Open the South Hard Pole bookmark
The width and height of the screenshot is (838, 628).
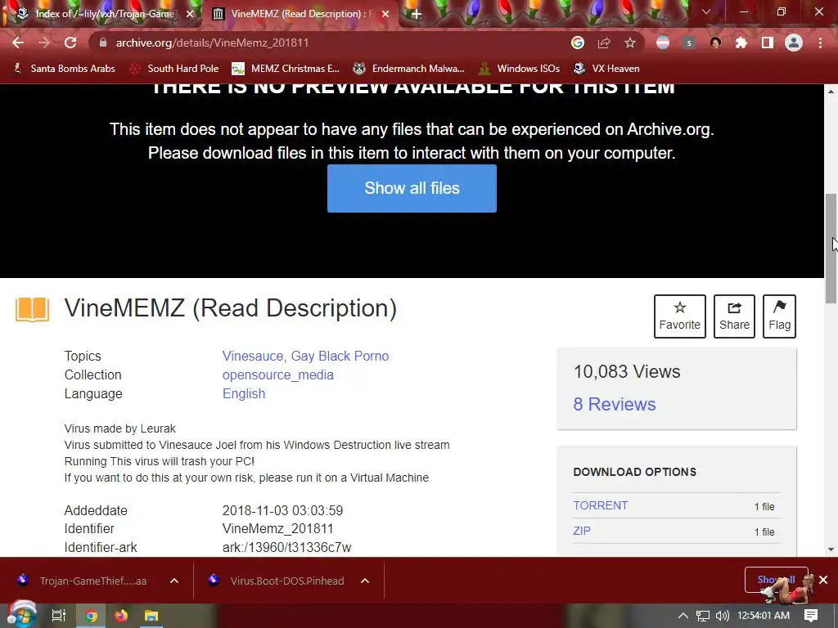tap(175, 69)
